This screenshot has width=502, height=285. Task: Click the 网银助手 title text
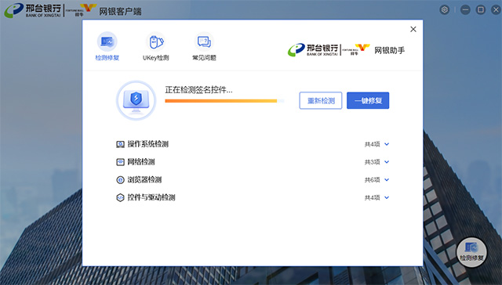pyautogui.click(x=390, y=50)
